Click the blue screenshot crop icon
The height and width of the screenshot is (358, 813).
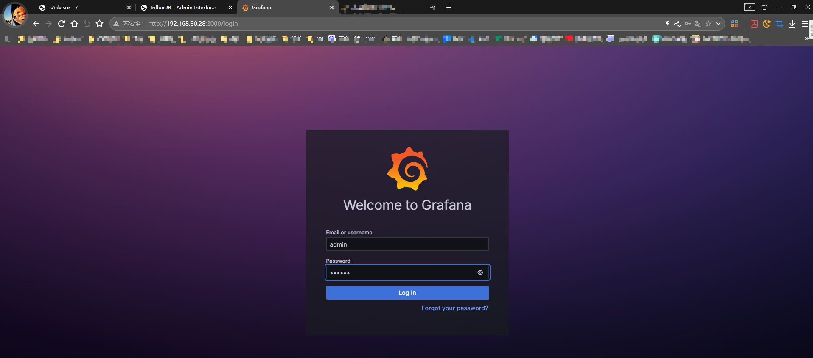pyautogui.click(x=779, y=24)
